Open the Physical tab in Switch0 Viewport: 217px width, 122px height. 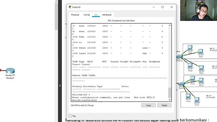75,15
